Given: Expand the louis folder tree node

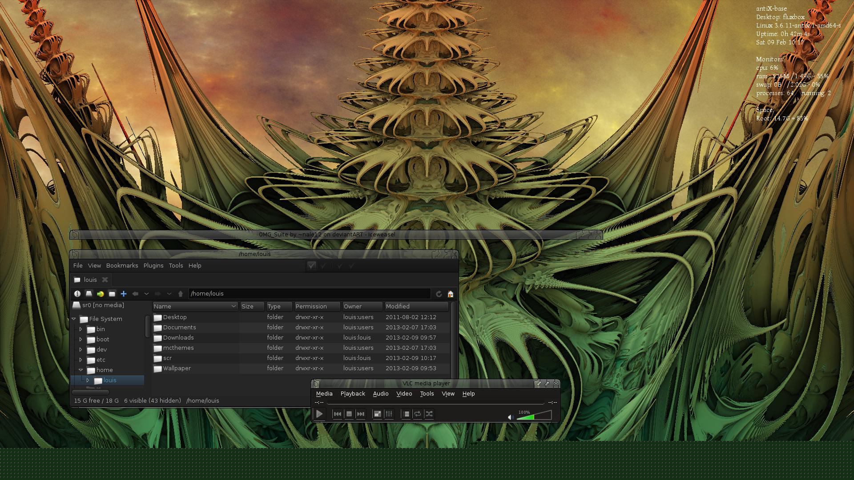Looking at the screenshot, I should (88, 380).
